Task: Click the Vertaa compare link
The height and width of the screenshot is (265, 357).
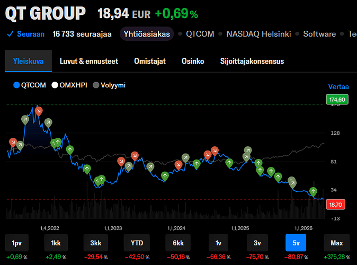Action: 338,86
